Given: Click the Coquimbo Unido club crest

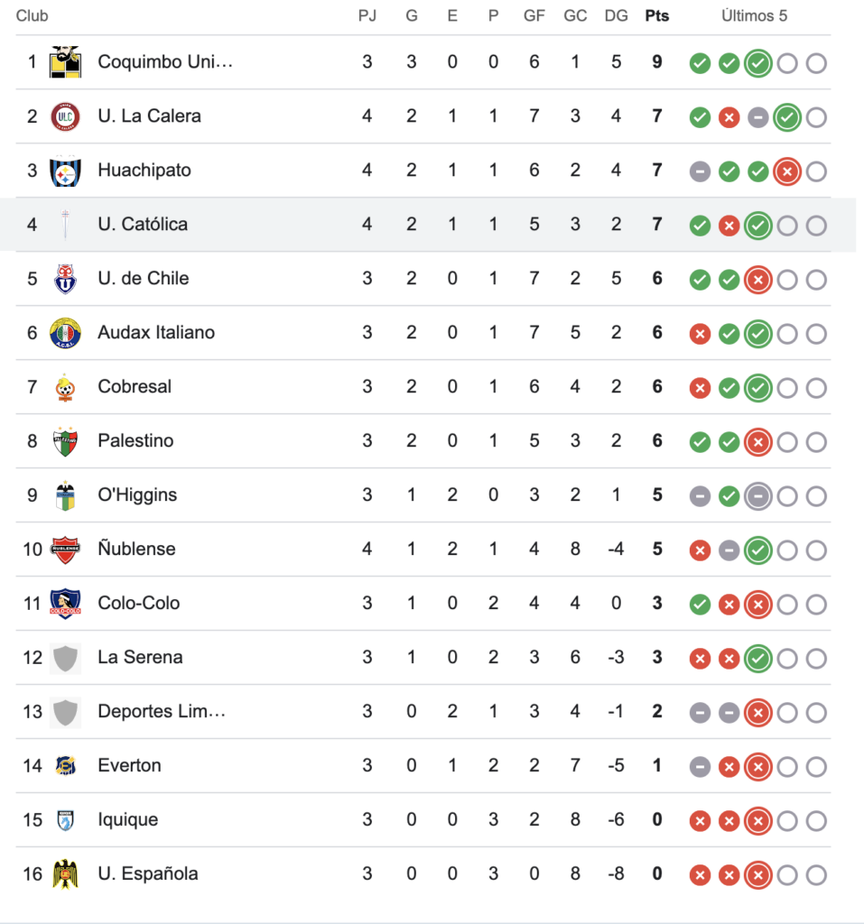Looking at the screenshot, I should click(65, 61).
